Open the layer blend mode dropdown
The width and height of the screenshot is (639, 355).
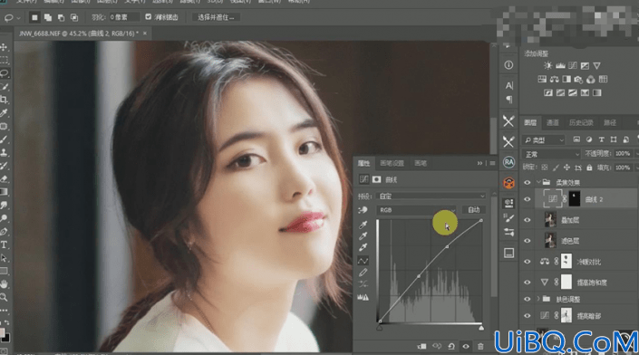click(551, 154)
